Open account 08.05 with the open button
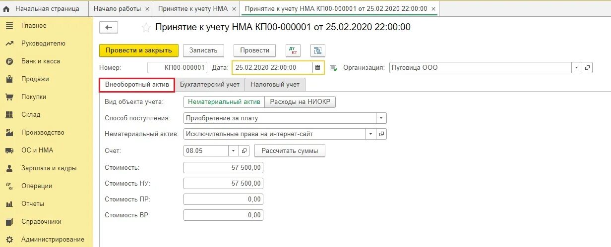The width and height of the screenshot is (611, 247). pos(244,150)
